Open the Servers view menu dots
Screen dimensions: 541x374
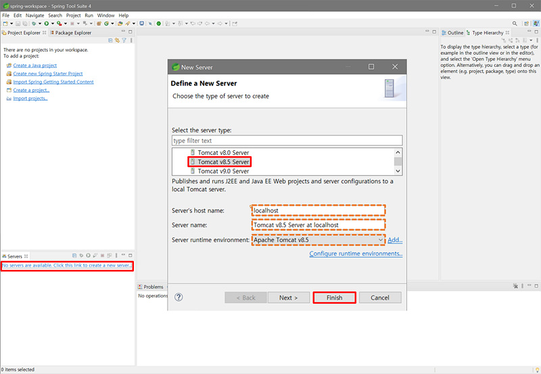tap(116, 256)
